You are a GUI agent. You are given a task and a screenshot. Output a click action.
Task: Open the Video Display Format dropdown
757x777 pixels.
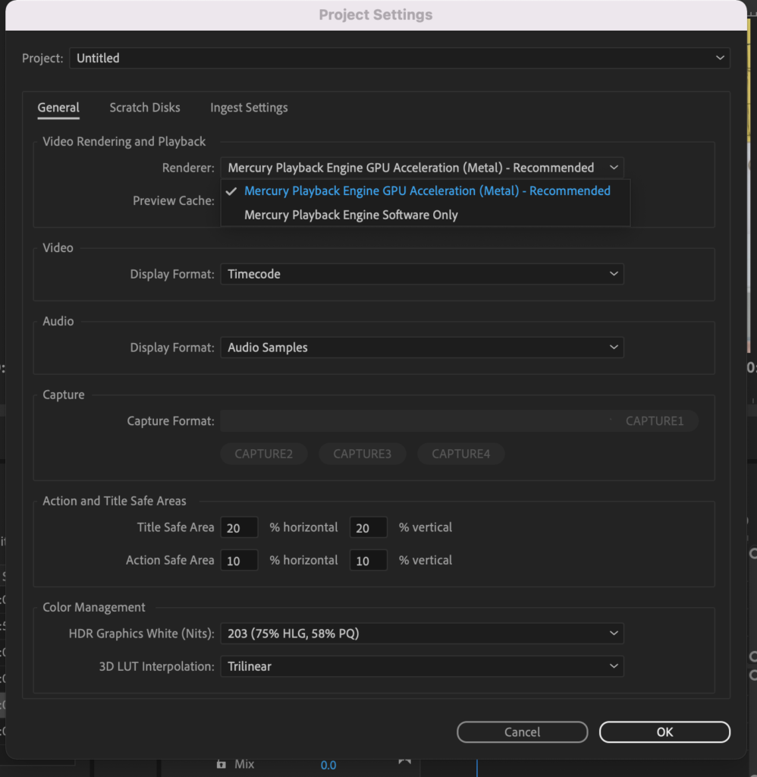[x=422, y=275]
